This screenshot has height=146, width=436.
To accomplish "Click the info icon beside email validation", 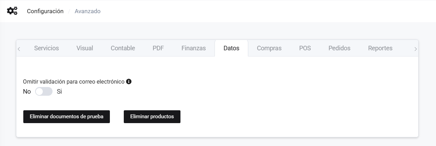I will tap(129, 81).
